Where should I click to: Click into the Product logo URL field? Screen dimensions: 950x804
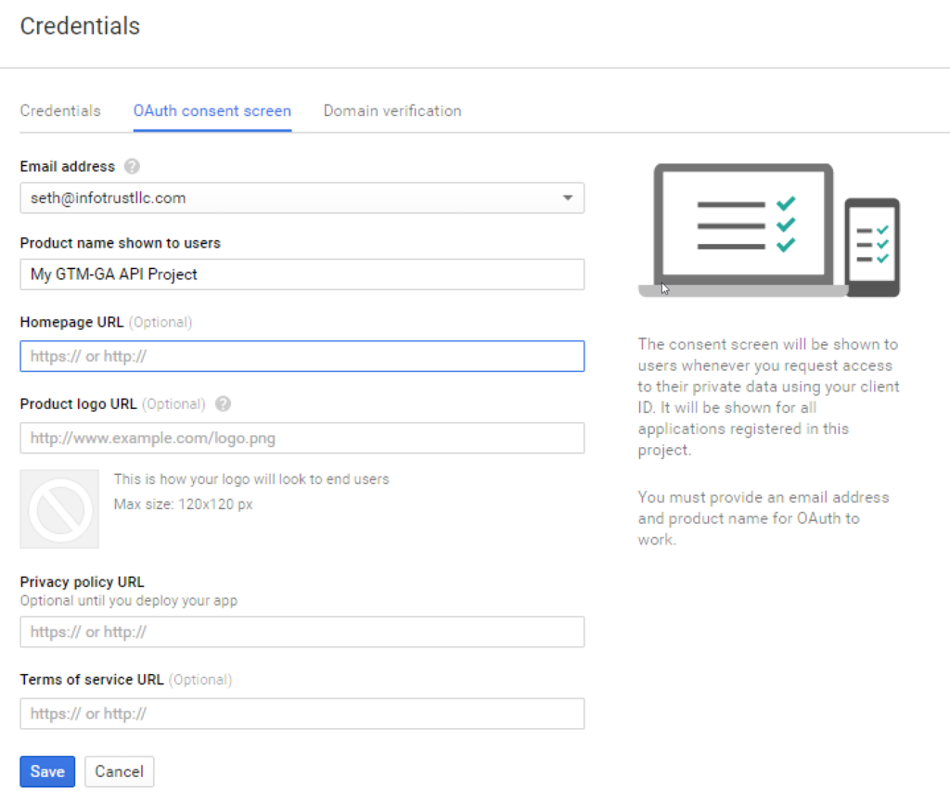coord(302,438)
